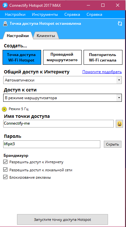Click Запустите точку доступа Hotspot button
This screenshot has width=126, height=227.
pyautogui.click(x=62, y=220)
